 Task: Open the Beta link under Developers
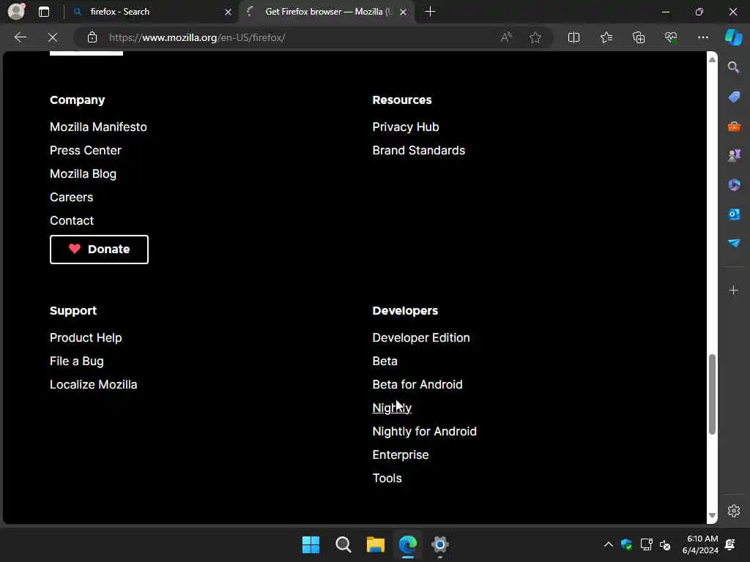(x=385, y=361)
